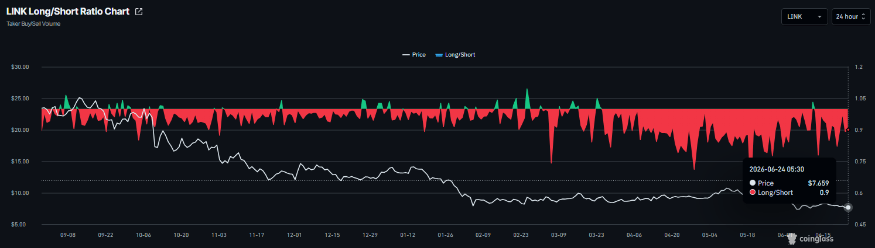
Task: Click the tooltip price value $7.659
Action: 818,183
